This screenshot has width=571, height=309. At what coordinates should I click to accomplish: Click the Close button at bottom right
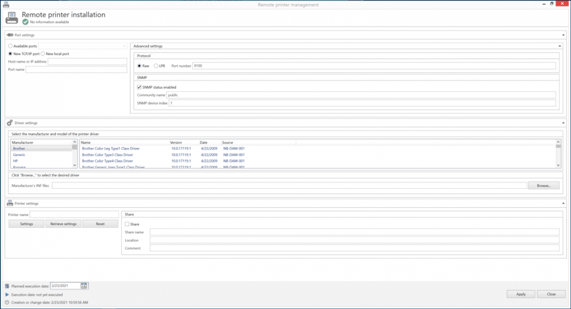tap(551, 294)
